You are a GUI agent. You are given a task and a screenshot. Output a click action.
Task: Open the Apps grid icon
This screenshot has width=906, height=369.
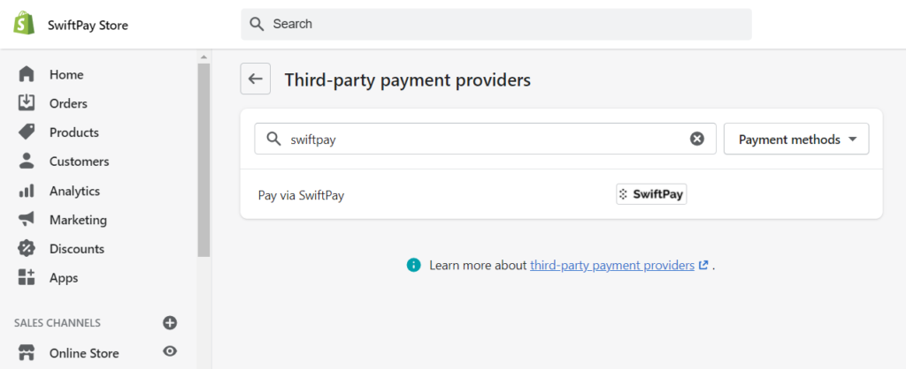(27, 277)
